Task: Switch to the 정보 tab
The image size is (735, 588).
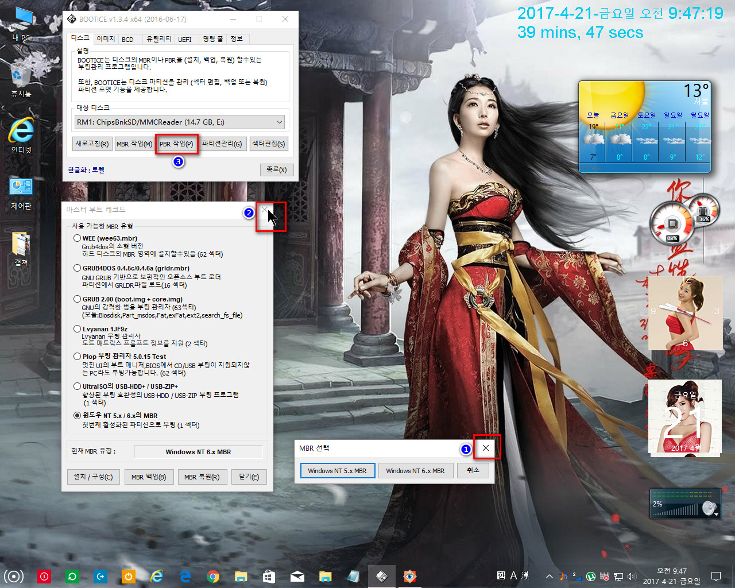Action: (x=237, y=39)
